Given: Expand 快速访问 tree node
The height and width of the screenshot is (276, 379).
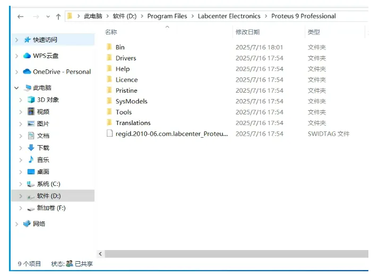Looking at the screenshot, I should click(16, 40).
